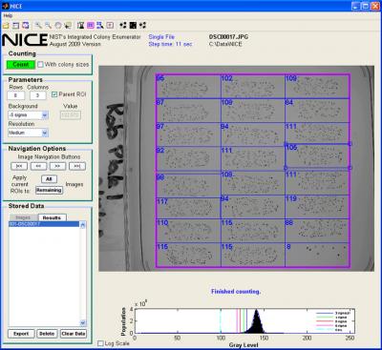Image resolution: width=382 pixels, height=350 pixels.
Task: Click the ROI cell labeled 102
Action: coord(253,87)
